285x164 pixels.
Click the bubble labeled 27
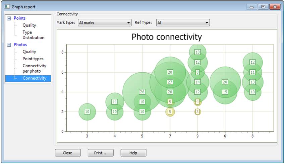click(x=170, y=82)
